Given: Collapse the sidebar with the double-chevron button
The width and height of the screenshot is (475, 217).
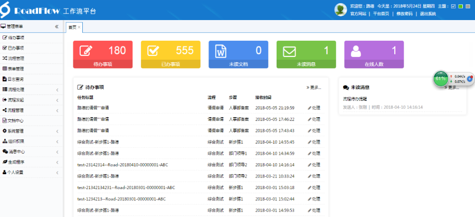Looking at the screenshot, I should pos(56,27).
